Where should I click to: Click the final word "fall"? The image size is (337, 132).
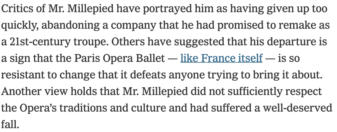[9, 124]
